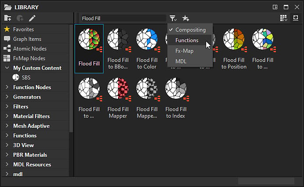Screen dimensions: 304x187
Task: Click the Atomic Nodes icon in the sidebar
Action: point(7,48)
